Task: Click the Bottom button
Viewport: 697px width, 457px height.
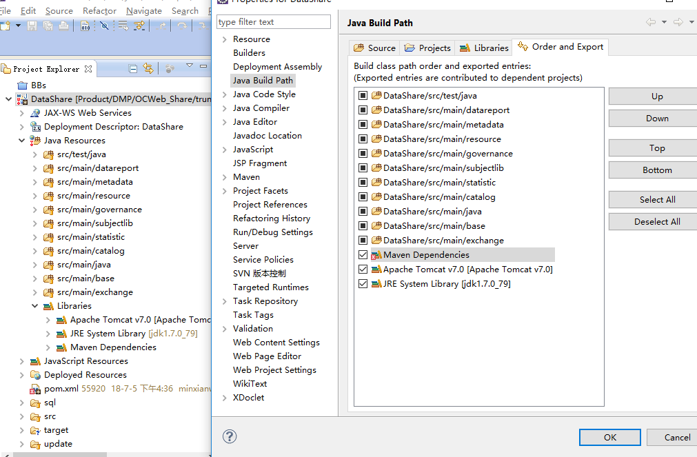Action: pyautogui.click(x=657, y=170)
